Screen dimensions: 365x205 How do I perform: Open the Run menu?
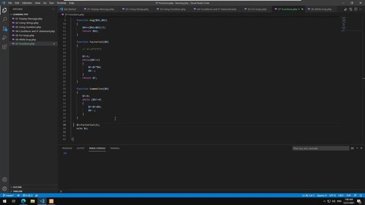coord(52,3)
